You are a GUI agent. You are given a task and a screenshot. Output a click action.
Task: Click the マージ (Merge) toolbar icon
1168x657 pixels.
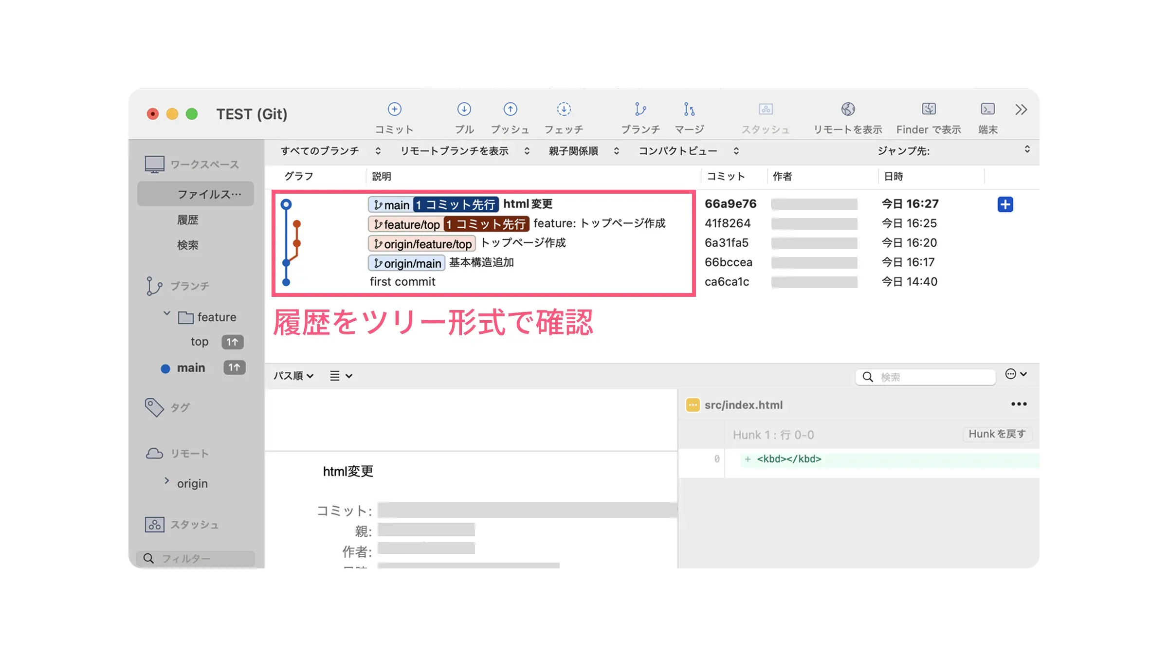689,109
